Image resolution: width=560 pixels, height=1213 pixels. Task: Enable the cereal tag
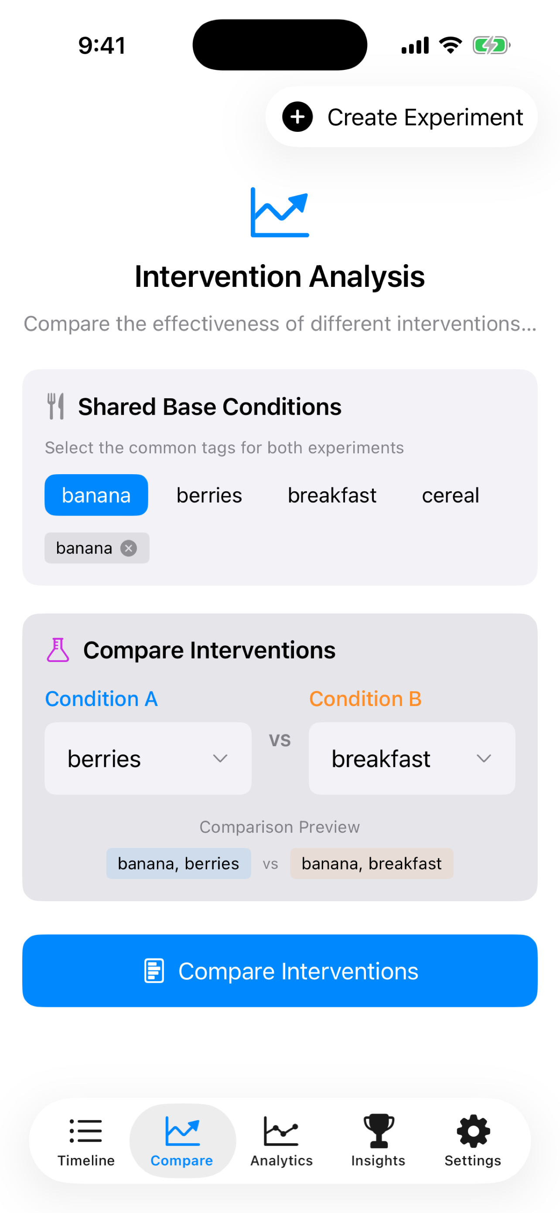[x=450, y=495]
